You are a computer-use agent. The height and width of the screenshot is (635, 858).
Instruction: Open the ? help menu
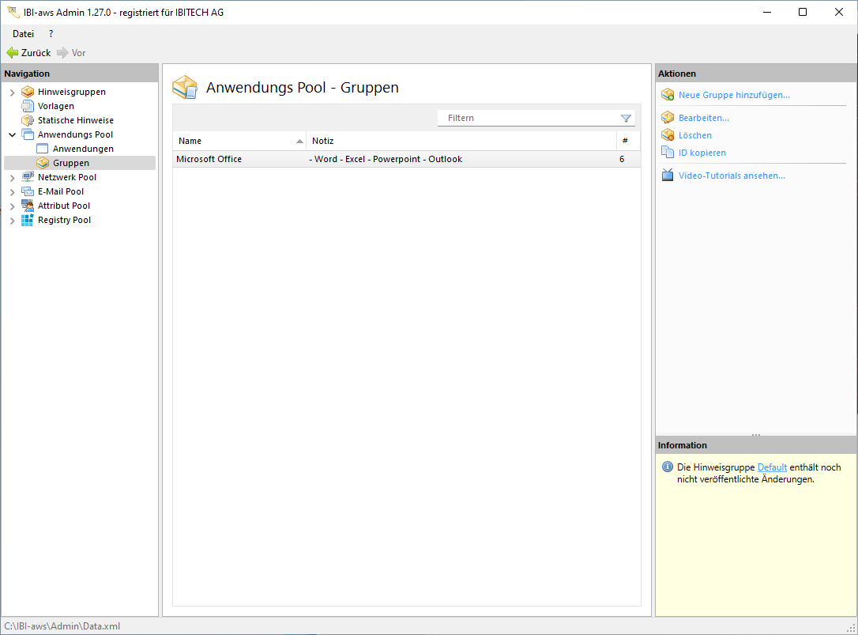[51, 34]
